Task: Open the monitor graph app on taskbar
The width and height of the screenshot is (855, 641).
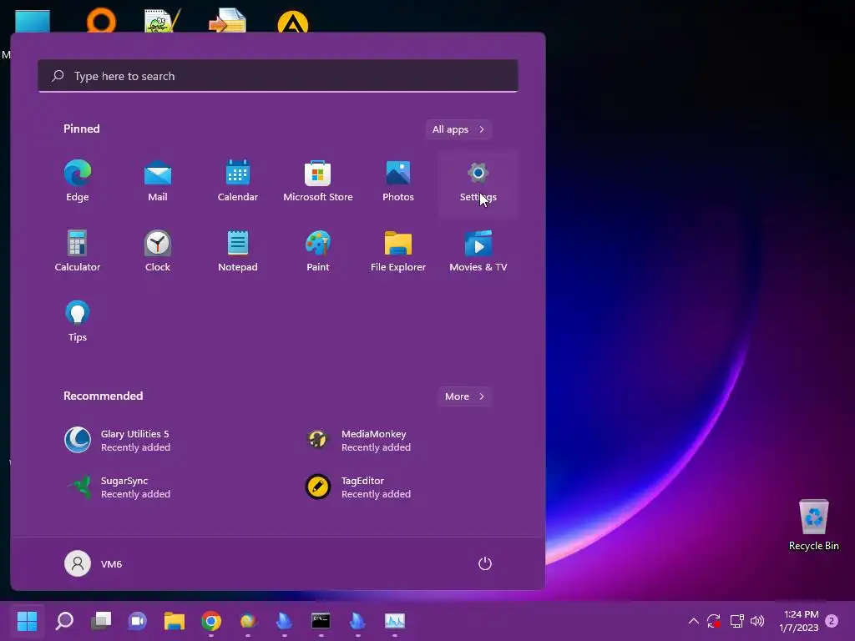Action: point(394,621)
